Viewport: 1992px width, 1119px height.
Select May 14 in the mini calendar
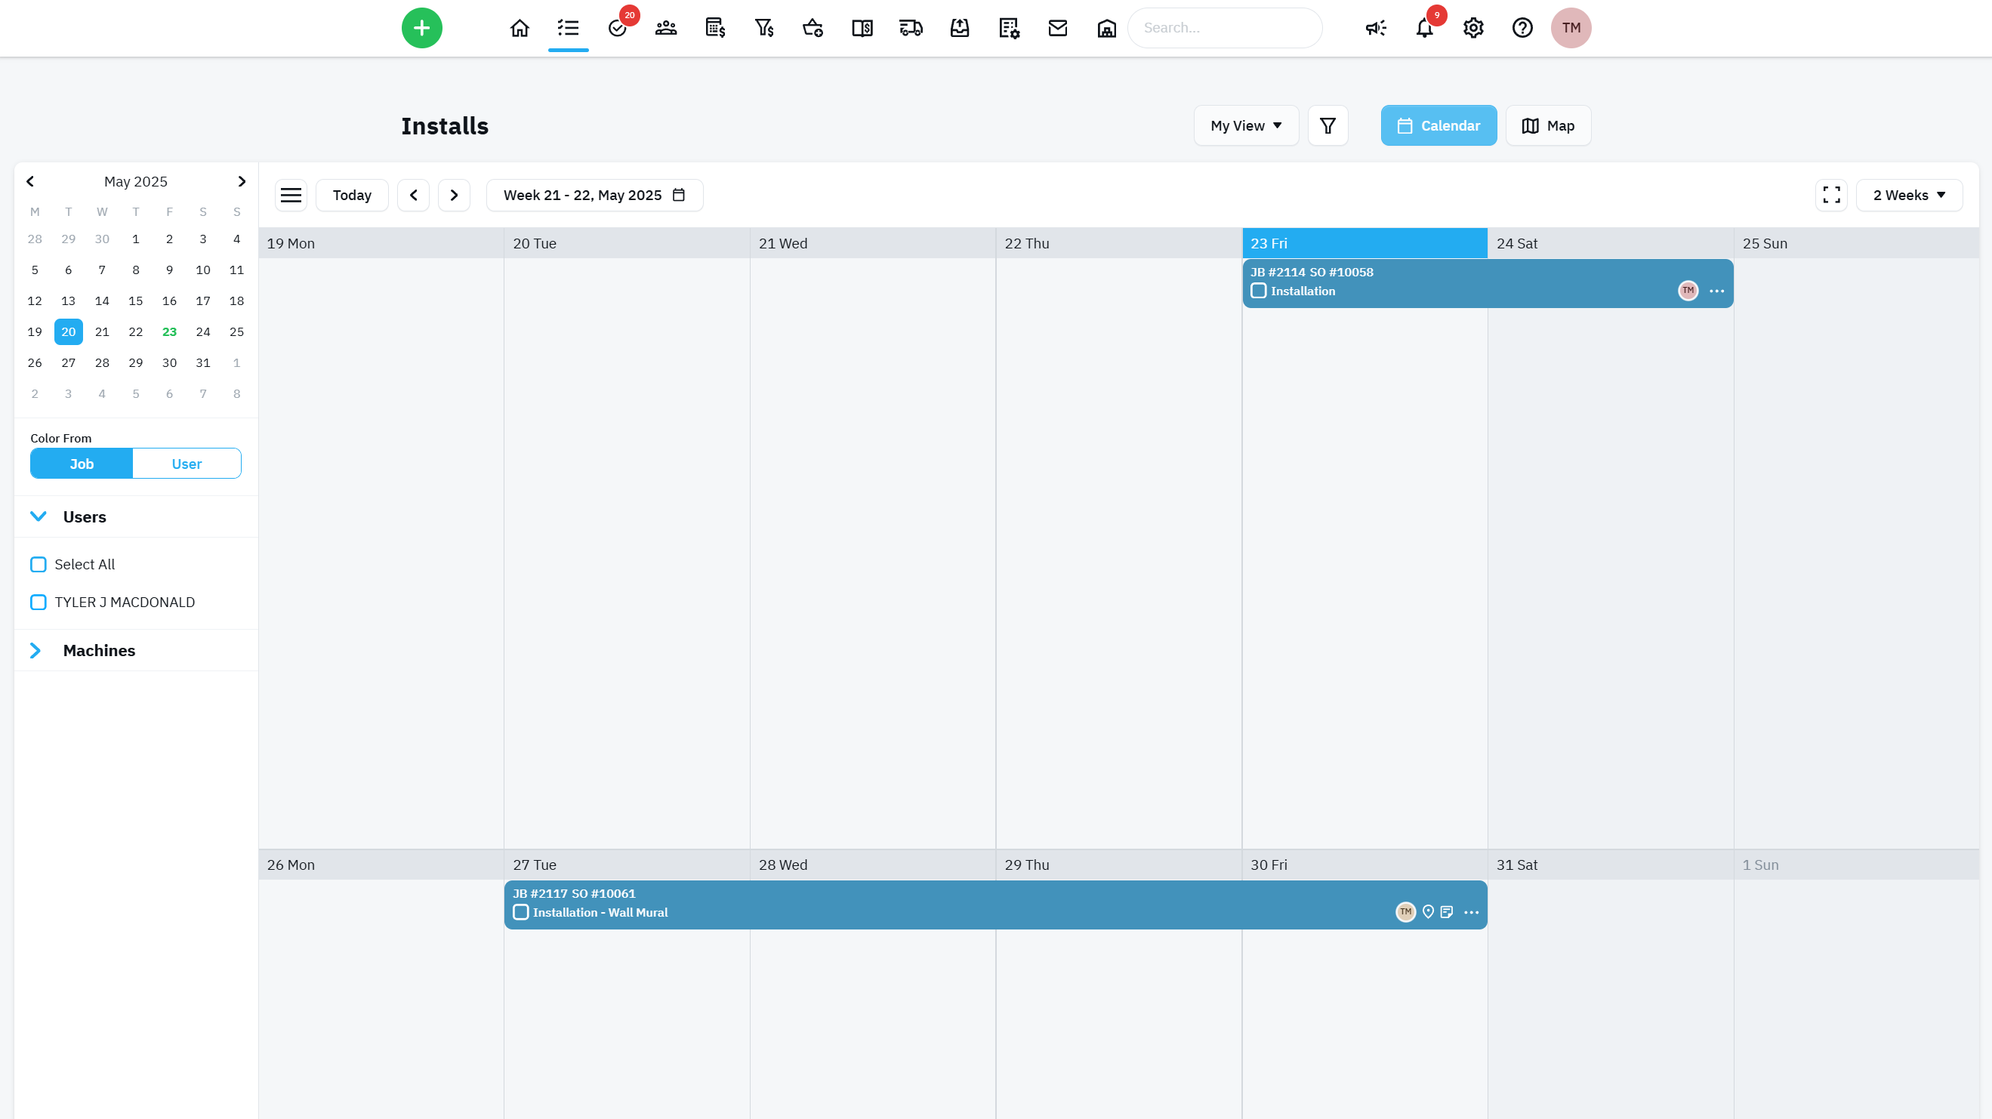tap(102, 301)
